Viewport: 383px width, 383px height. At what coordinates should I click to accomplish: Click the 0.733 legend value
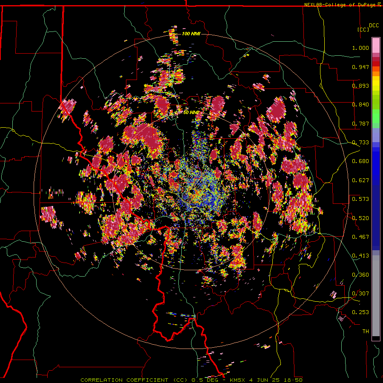click(x=360, y=143)
